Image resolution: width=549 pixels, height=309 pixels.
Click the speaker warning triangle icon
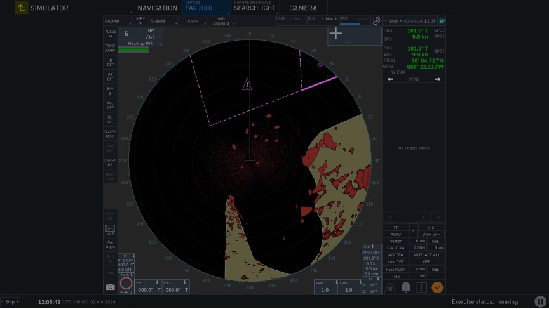(390, 287)
